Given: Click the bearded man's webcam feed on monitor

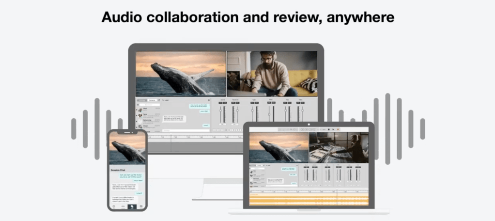Looking at the screenshot, I should coord(272,74).
